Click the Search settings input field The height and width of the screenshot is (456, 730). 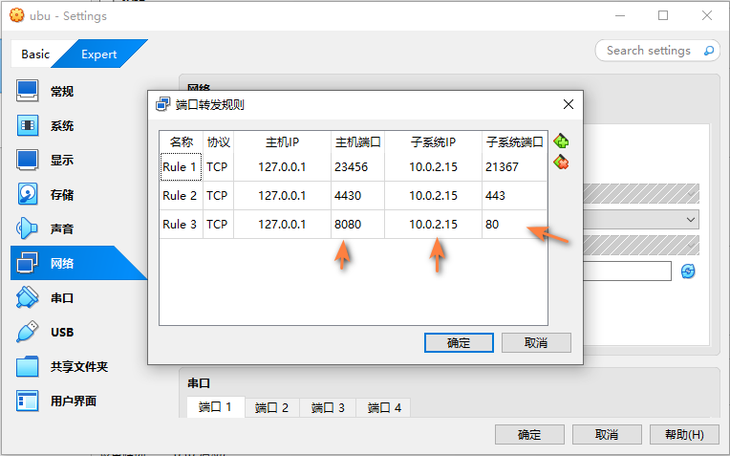point(650,51)
